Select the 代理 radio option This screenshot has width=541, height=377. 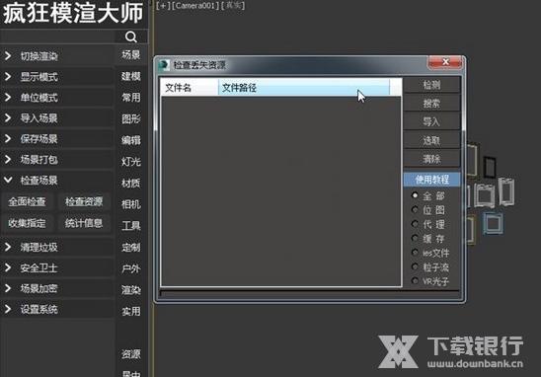pyautogui.click(x=428, y=225)
